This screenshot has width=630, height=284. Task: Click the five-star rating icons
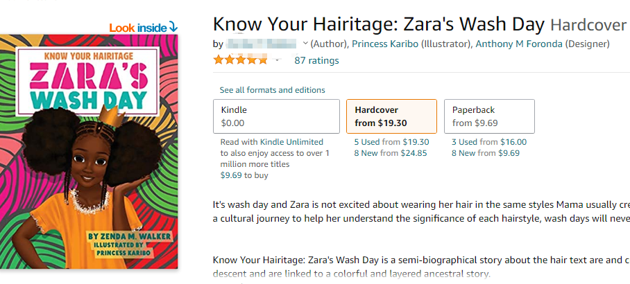[x=240, y=60]
